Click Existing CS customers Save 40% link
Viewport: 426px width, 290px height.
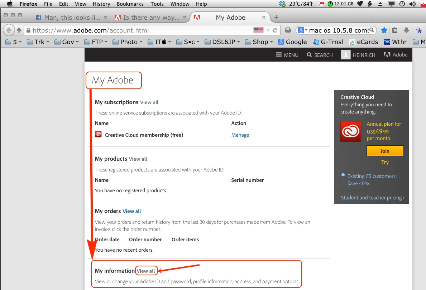pos(372,180)
